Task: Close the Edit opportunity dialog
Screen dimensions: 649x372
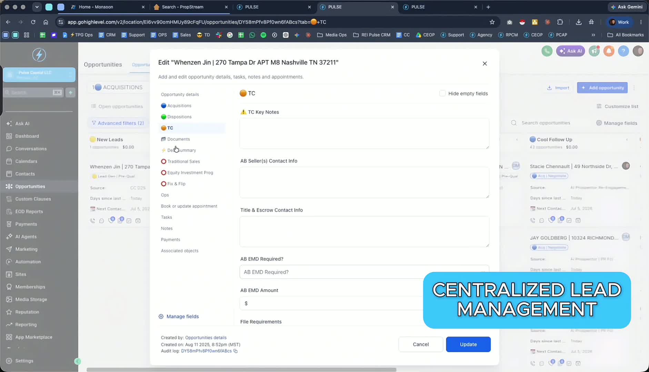Action: [485, 63]
